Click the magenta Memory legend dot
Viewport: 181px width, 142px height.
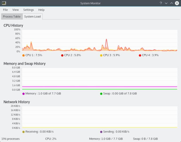tap(23, 94)
